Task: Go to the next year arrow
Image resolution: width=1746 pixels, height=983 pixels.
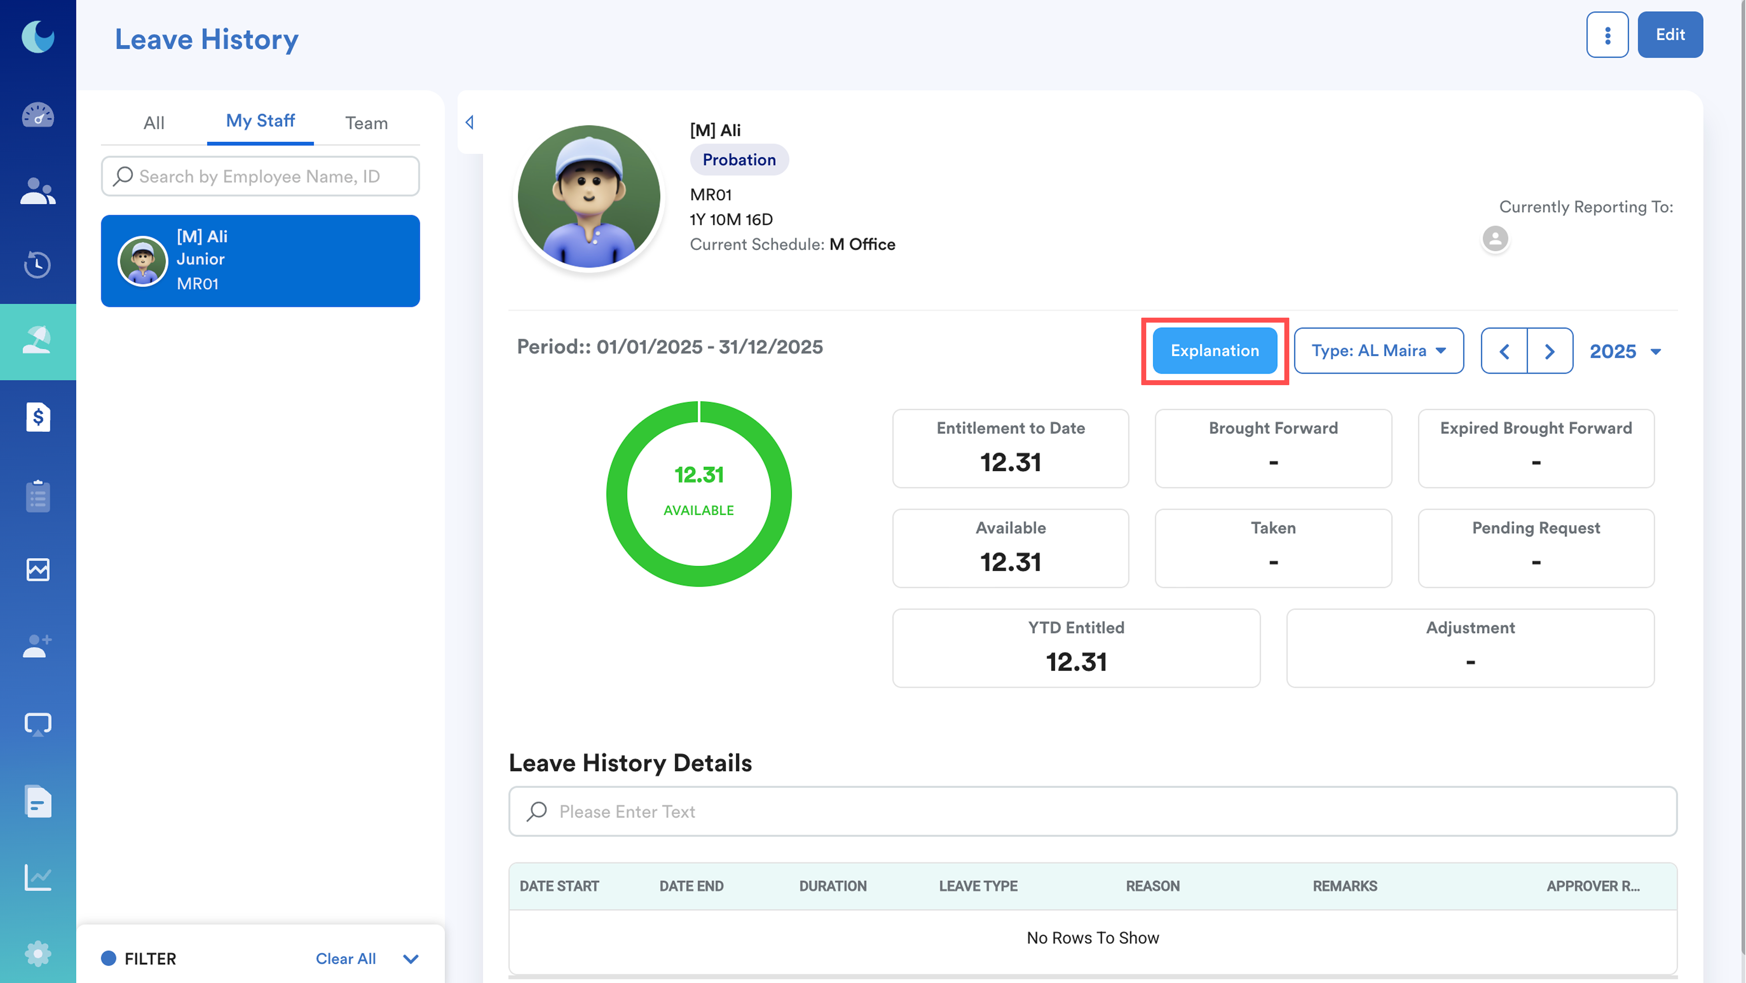Action: coord(1550,351)
